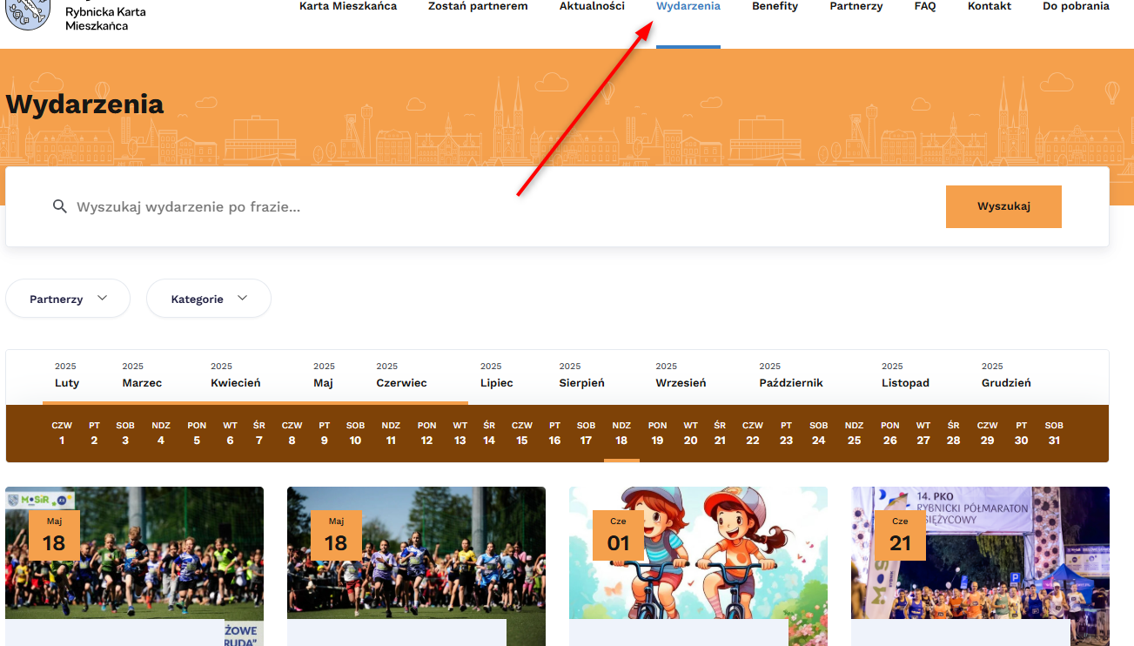Select the month Październik 2025
1134x646 pixels.
[x=791, y=375]
